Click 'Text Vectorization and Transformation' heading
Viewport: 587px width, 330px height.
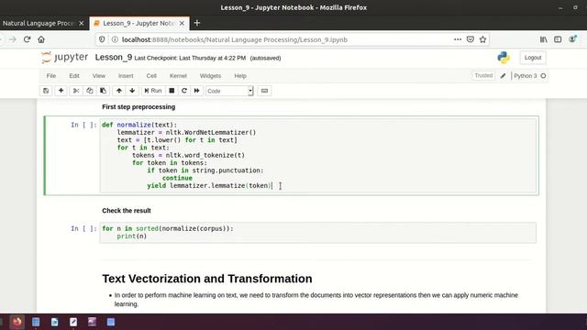pyautogui.click(x=207, y=279)
